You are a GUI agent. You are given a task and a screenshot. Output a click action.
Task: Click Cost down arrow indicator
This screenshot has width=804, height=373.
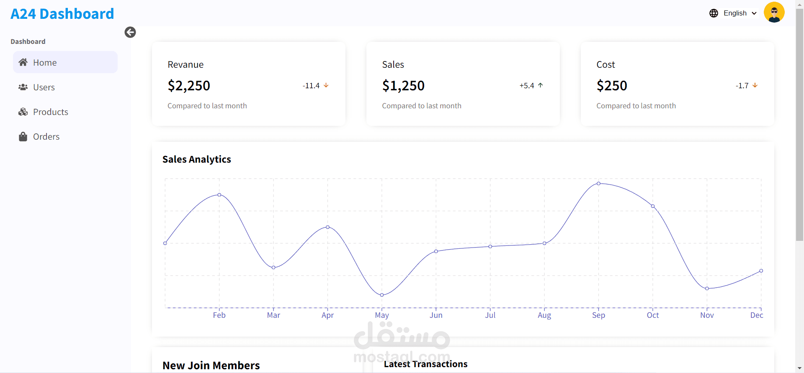click(x=755, y=85)
